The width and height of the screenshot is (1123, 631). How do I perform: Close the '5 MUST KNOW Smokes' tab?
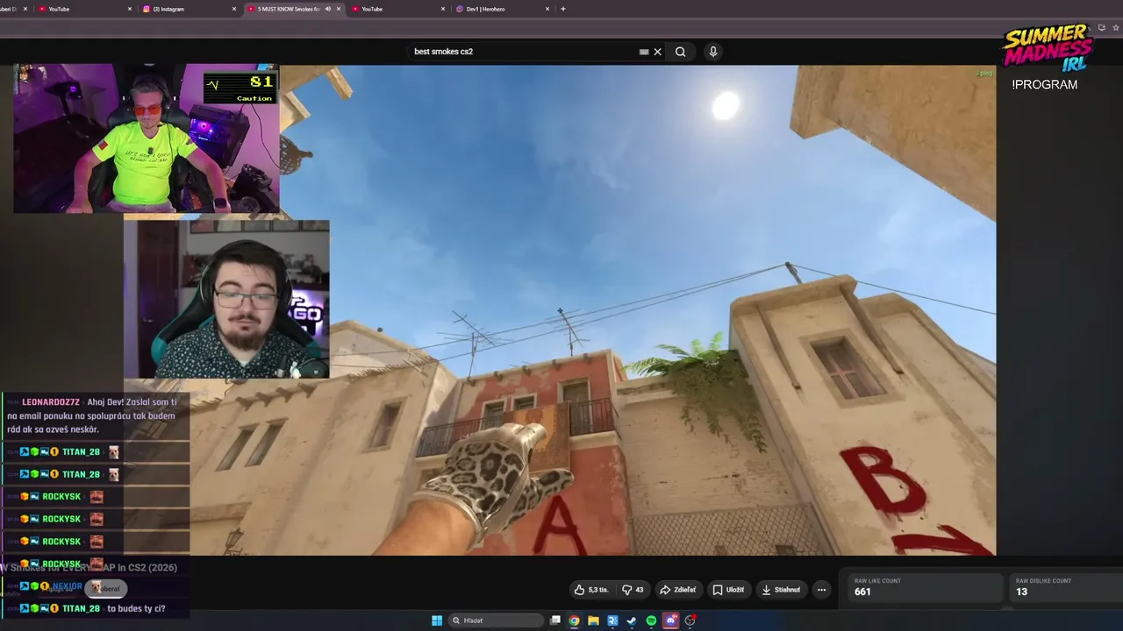pos(339,9)
